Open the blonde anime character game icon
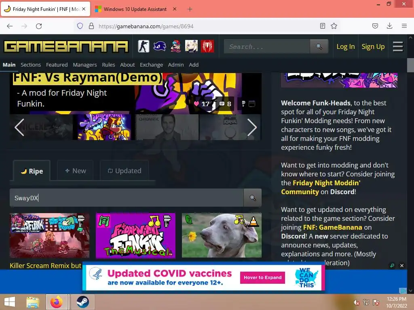 point(191,46)
